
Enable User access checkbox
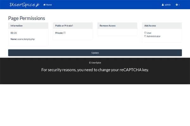[145, 33]
